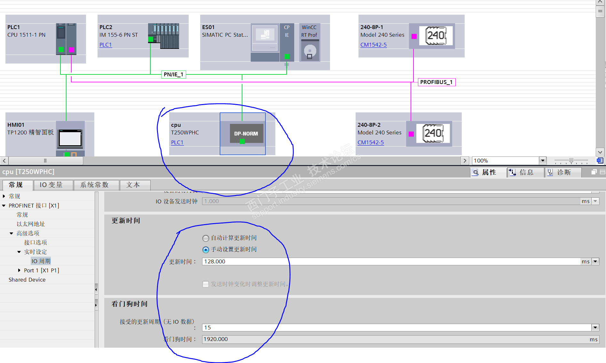Click the horizontal scrollbar thumb

click(45, 160)
